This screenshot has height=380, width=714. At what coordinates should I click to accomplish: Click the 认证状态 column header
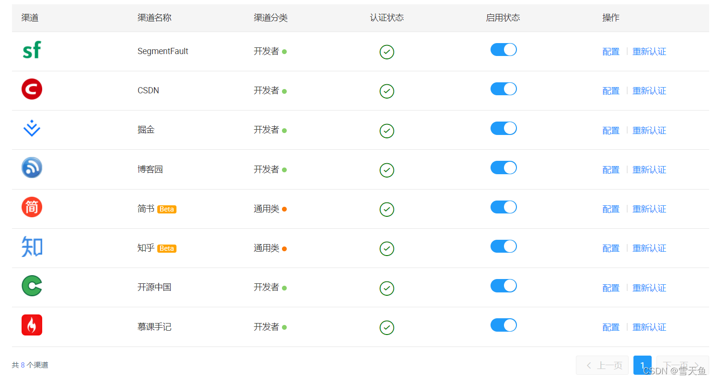[x=387, y=18]
